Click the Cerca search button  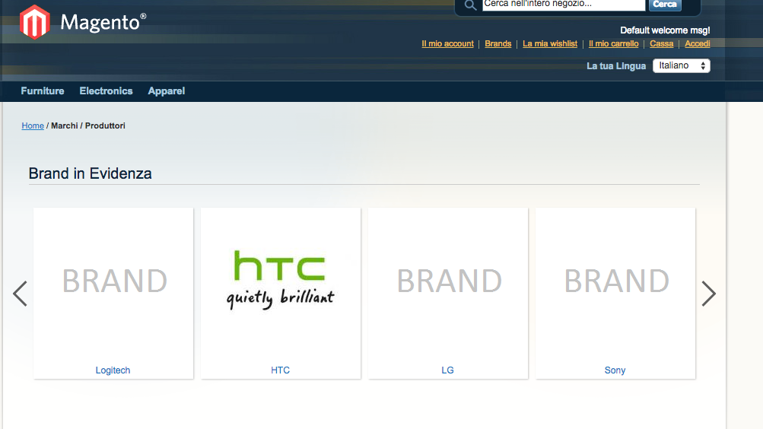pyautogui.click(x=665, y=5)
